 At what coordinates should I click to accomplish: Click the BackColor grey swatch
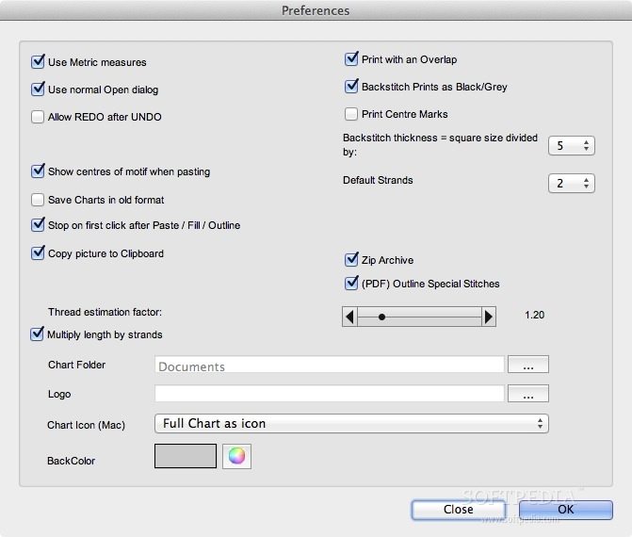coord(186,456)
